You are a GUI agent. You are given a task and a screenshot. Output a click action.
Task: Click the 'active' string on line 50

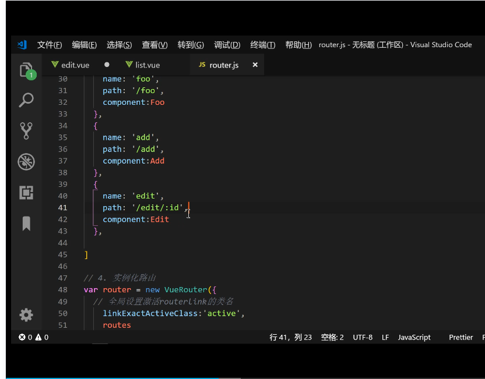pos(222,313)
